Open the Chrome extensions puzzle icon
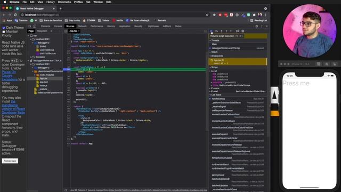This screenshot has width=341, height=192. (254, 15)
